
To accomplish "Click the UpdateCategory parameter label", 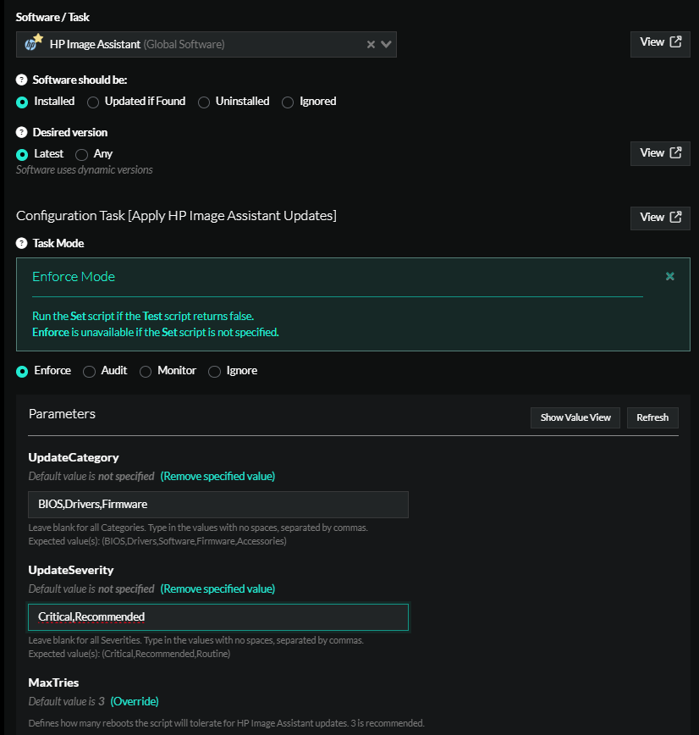I will (74, 457).
